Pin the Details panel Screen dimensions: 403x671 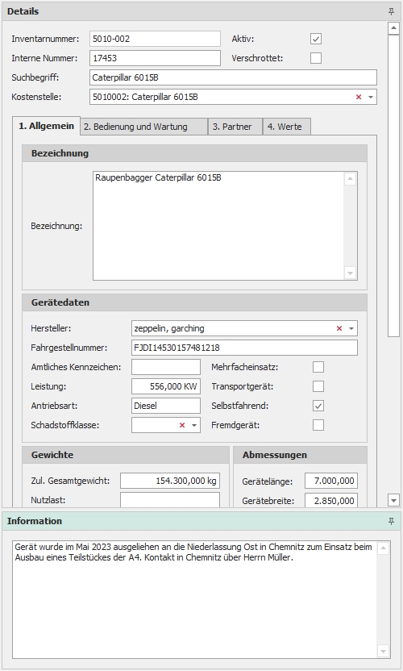391,11
